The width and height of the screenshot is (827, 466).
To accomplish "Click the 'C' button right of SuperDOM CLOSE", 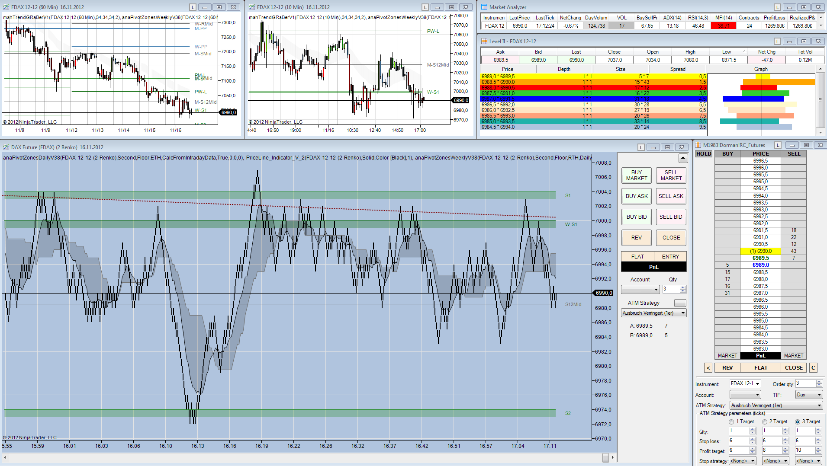I will click(813, 368).
